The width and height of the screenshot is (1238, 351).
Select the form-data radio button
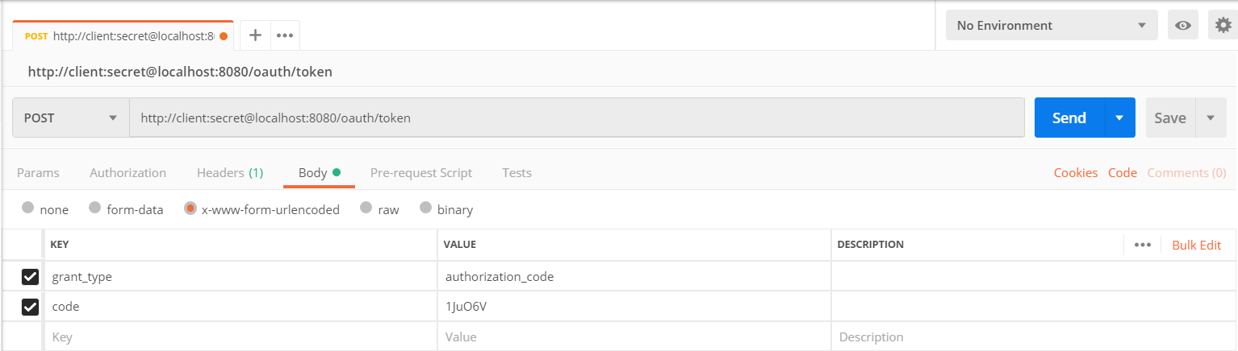(x=94, y=209)
